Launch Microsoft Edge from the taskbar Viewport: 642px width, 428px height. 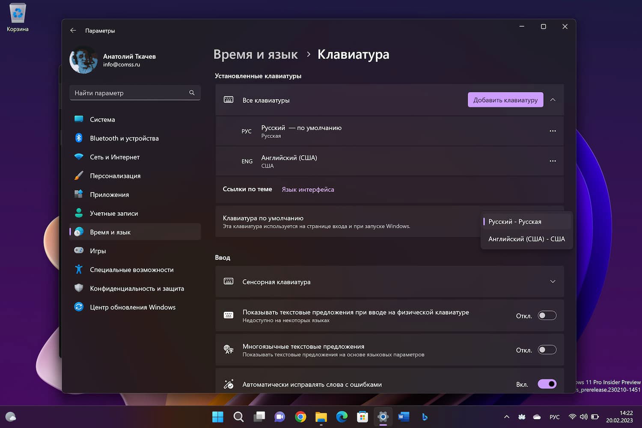(x=342, y=417)
